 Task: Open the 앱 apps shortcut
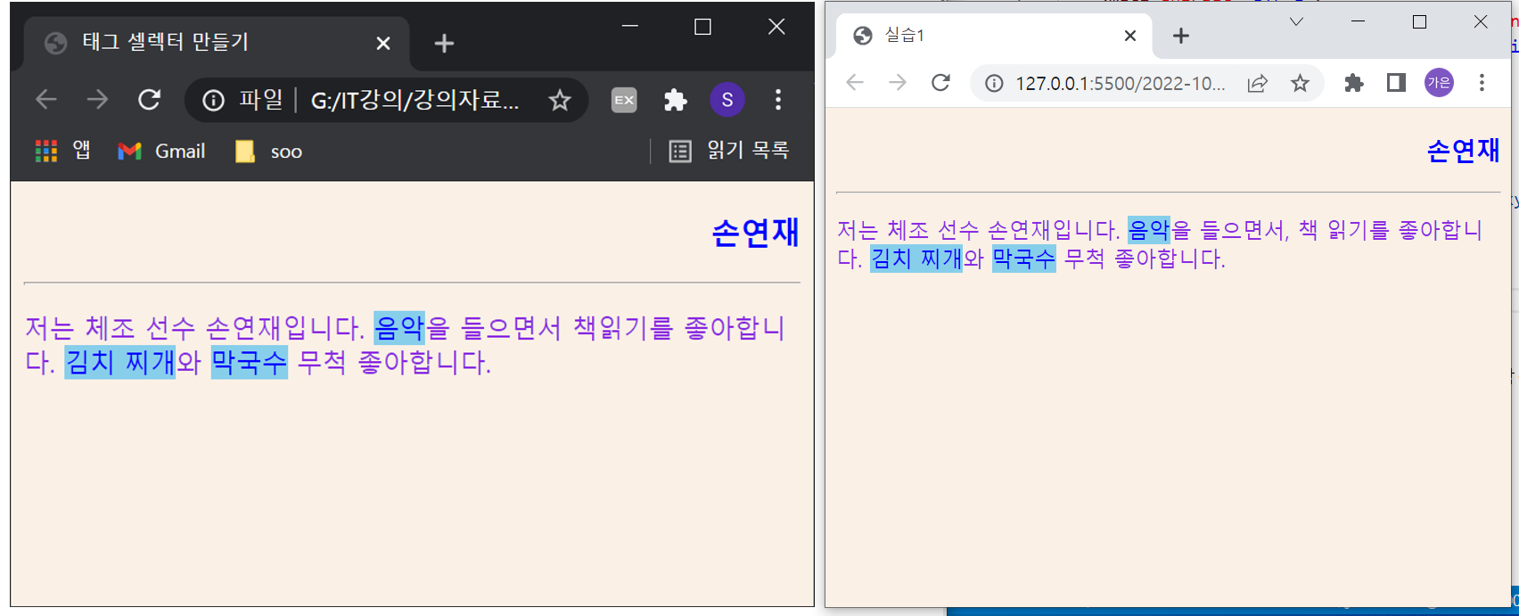point(62,151)
